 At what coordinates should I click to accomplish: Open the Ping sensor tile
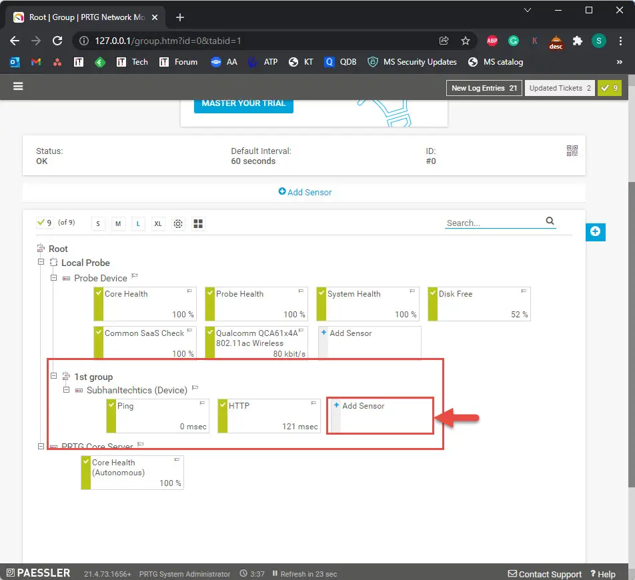(x=157, y=416)
